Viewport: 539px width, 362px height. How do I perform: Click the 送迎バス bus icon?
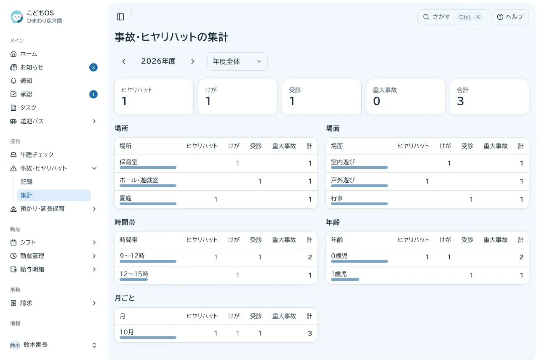tap(13, 121)
